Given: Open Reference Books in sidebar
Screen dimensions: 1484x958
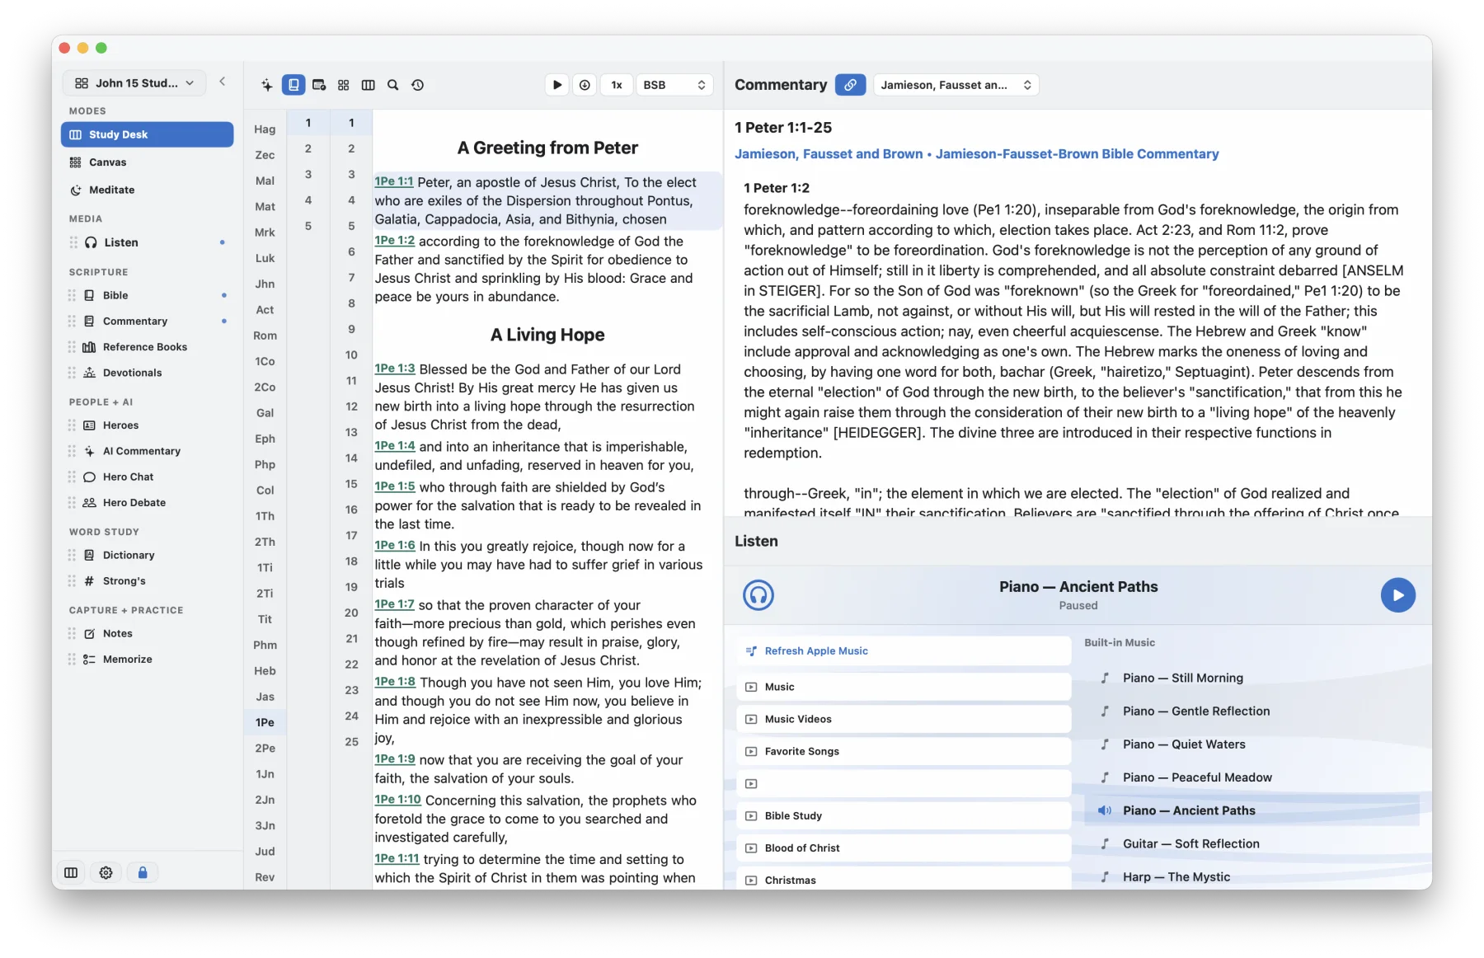Looking at the screenshot, I should (147, 347).
